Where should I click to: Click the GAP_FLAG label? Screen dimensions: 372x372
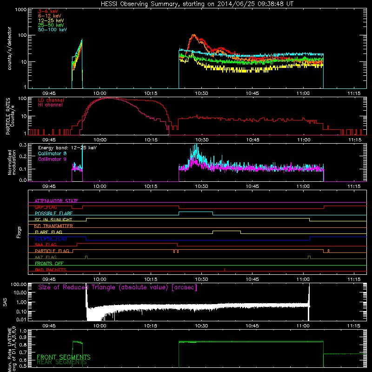[x=46, y=207]
